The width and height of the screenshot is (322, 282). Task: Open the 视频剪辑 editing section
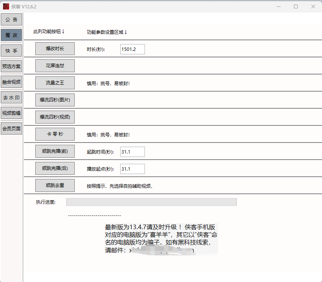(x=11, y=113)
